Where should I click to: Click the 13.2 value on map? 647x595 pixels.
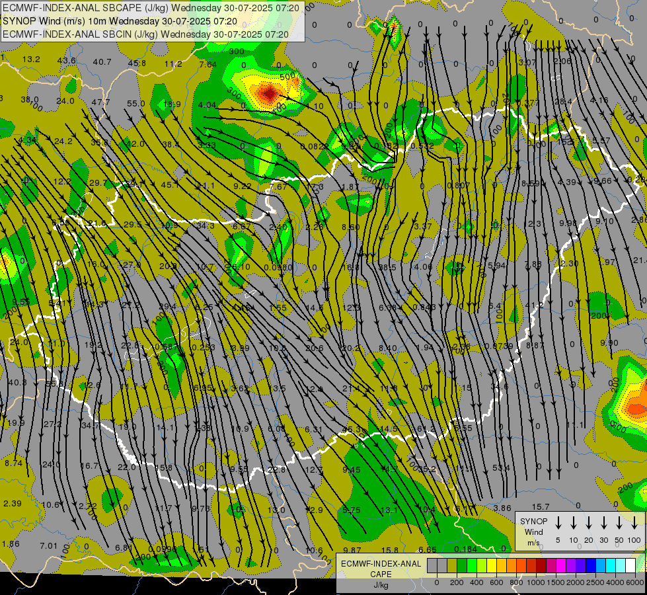tap(31, 59)
